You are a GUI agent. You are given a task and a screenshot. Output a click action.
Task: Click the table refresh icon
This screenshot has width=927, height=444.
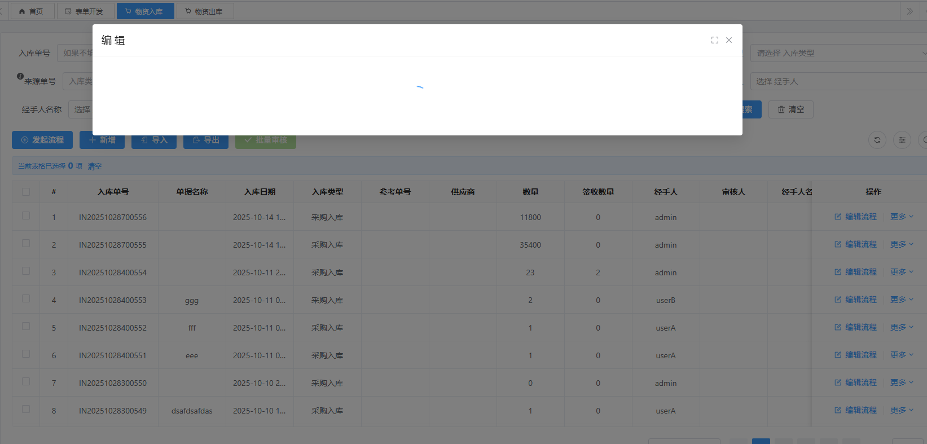[x=877, y=140]
